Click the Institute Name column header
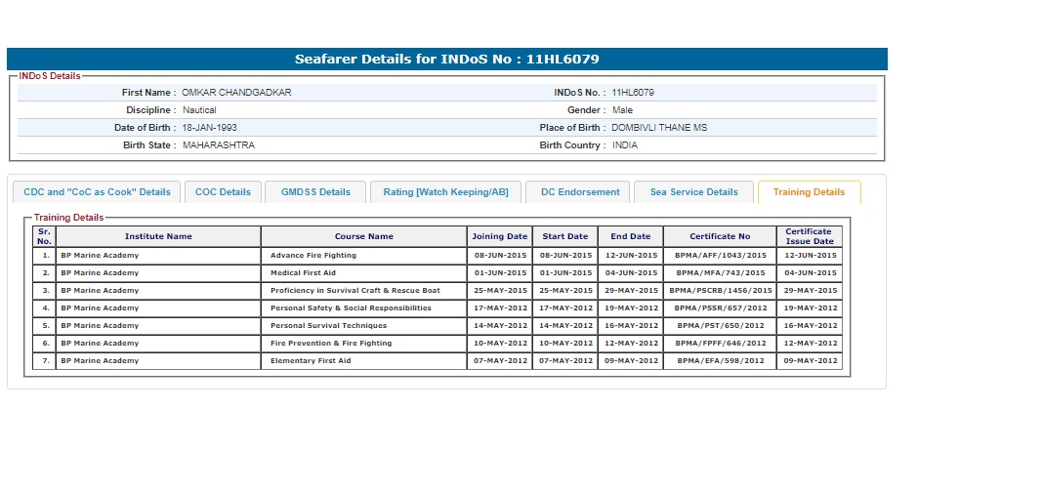This screenshot has height=491, width=1043. pyautogui.click(x=158, y=236)
